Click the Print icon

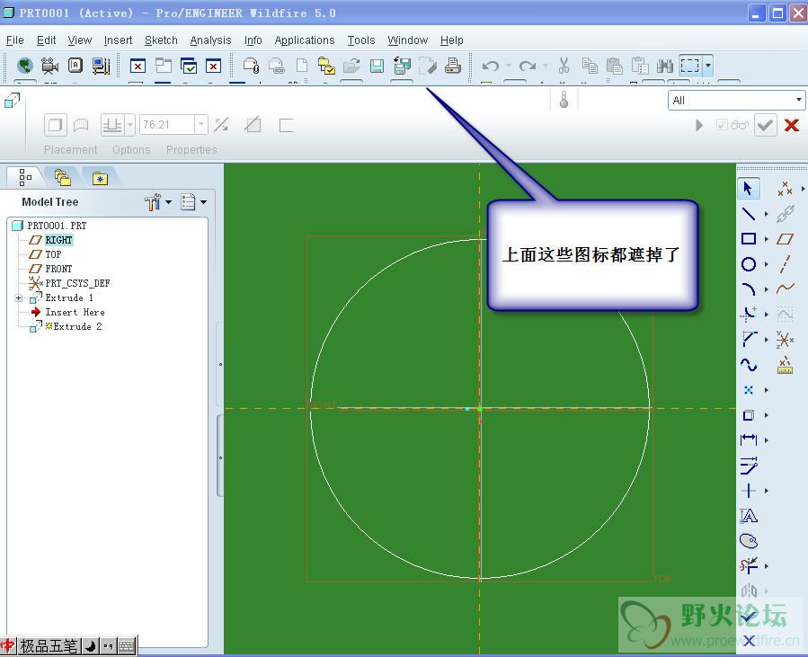tap(452, 66)
